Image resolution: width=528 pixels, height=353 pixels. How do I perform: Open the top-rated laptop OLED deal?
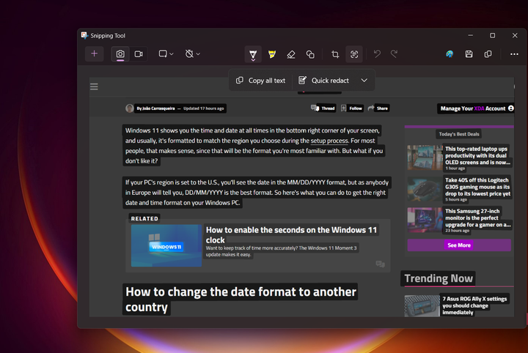pyautogui.click(x=477, y=156)
